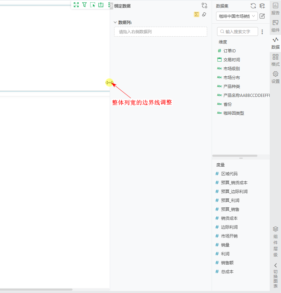The image size is (281, 293).
Task: Open the 组件层级 layers panel
Action: tap(276, 242)
